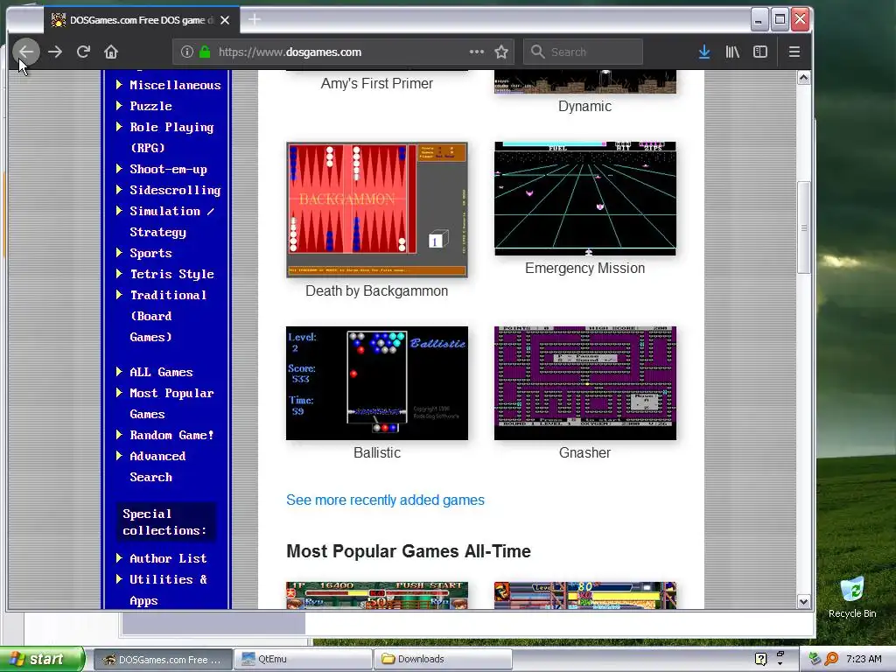Open the Utilities & Apps collection
The image size is (896, 672).
[x=168, y=590]
